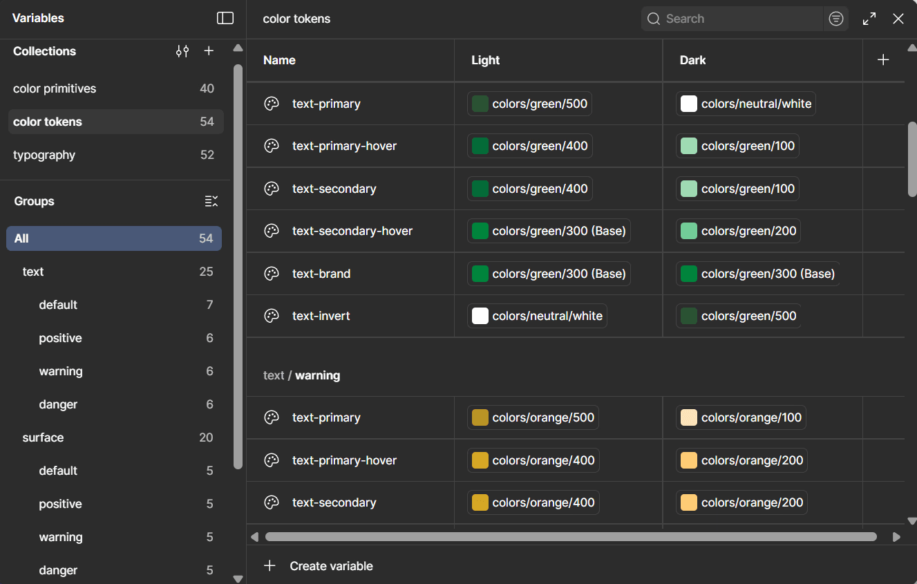
Task: Click the Dark mode column header
Action: [692, 60]
